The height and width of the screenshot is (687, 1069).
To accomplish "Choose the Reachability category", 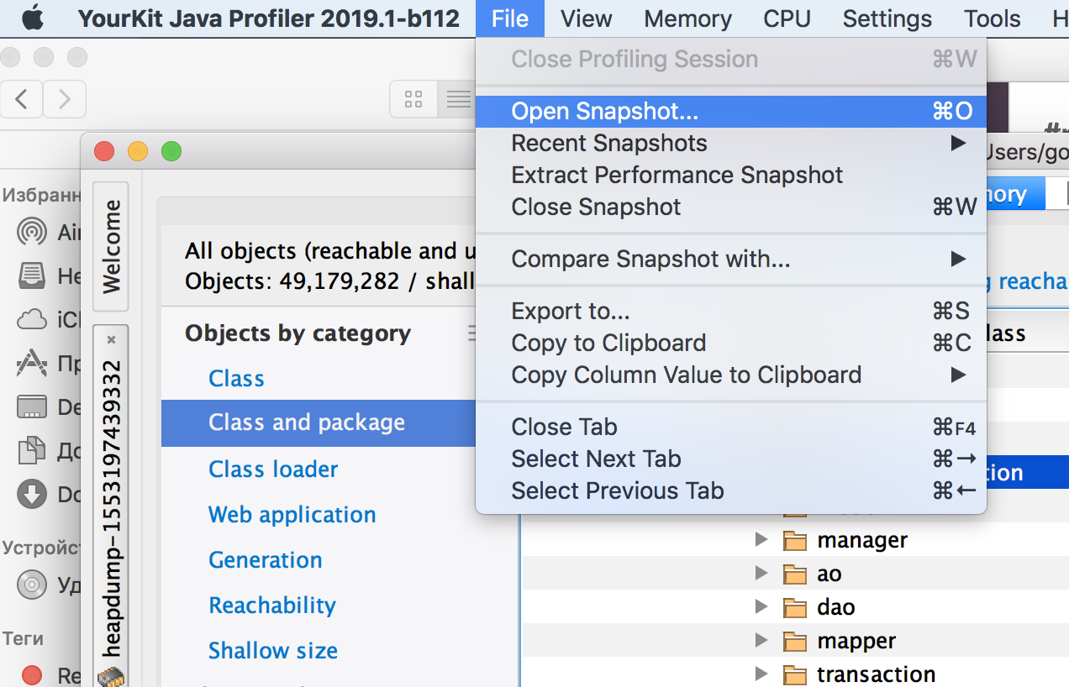I will 271,605.
